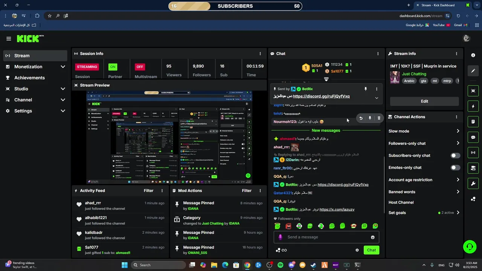The image size is (482, 271).
Task: Collapse the chat leaderboard handle
Action: pyautogui.click(x=326, y=79)
